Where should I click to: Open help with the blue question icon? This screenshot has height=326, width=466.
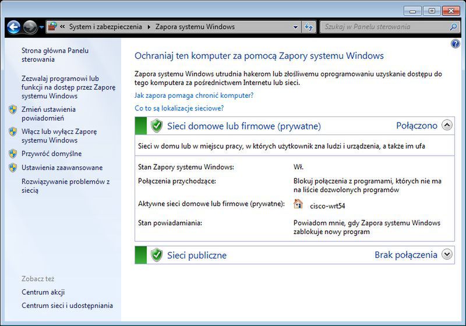(x=456, y=44)
